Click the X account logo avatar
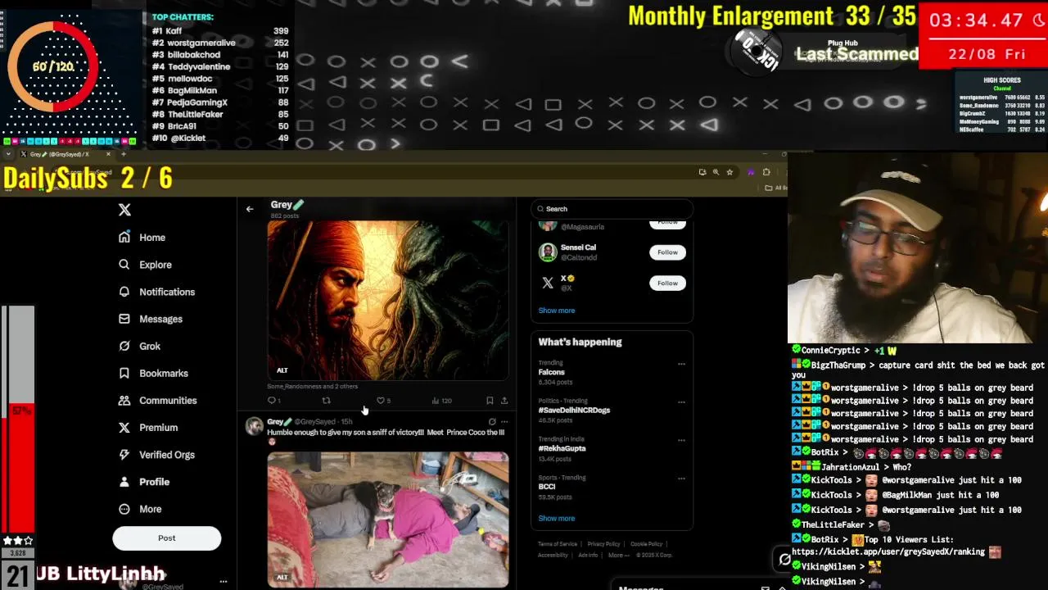Viewport: 1048px width, 590px height. pos(548,284)
